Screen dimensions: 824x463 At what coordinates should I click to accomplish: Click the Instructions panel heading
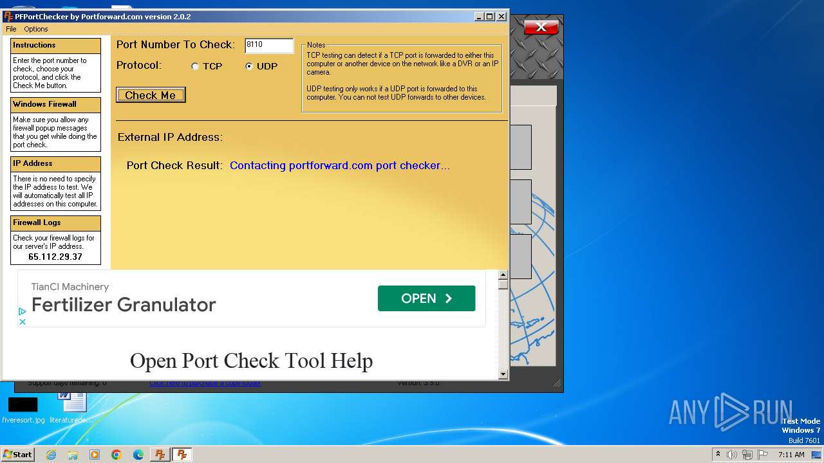click(x=55, y=46)
